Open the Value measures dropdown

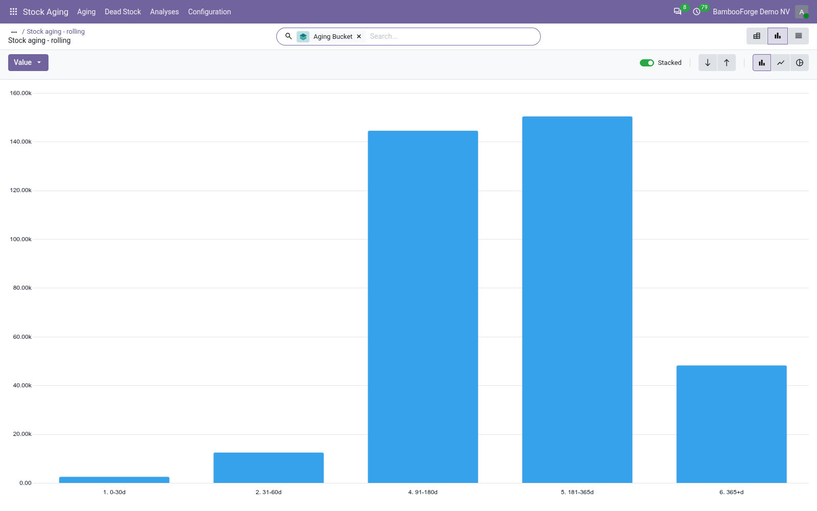pyautogui.click(x=28, y=62)
